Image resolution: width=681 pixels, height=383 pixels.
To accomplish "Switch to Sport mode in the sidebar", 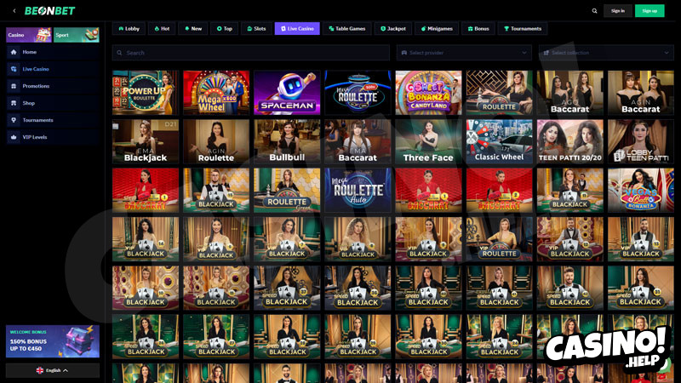I will [77, 35].
